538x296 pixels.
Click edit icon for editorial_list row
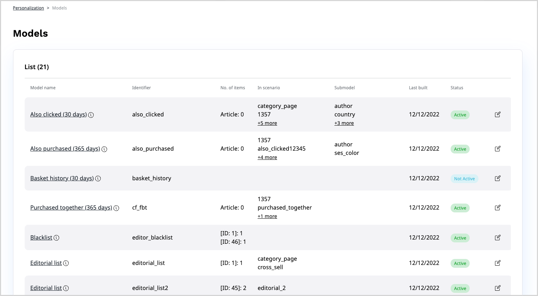497,263
